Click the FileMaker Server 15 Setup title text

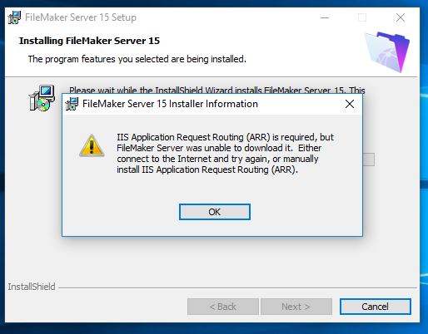click(81, 17)
